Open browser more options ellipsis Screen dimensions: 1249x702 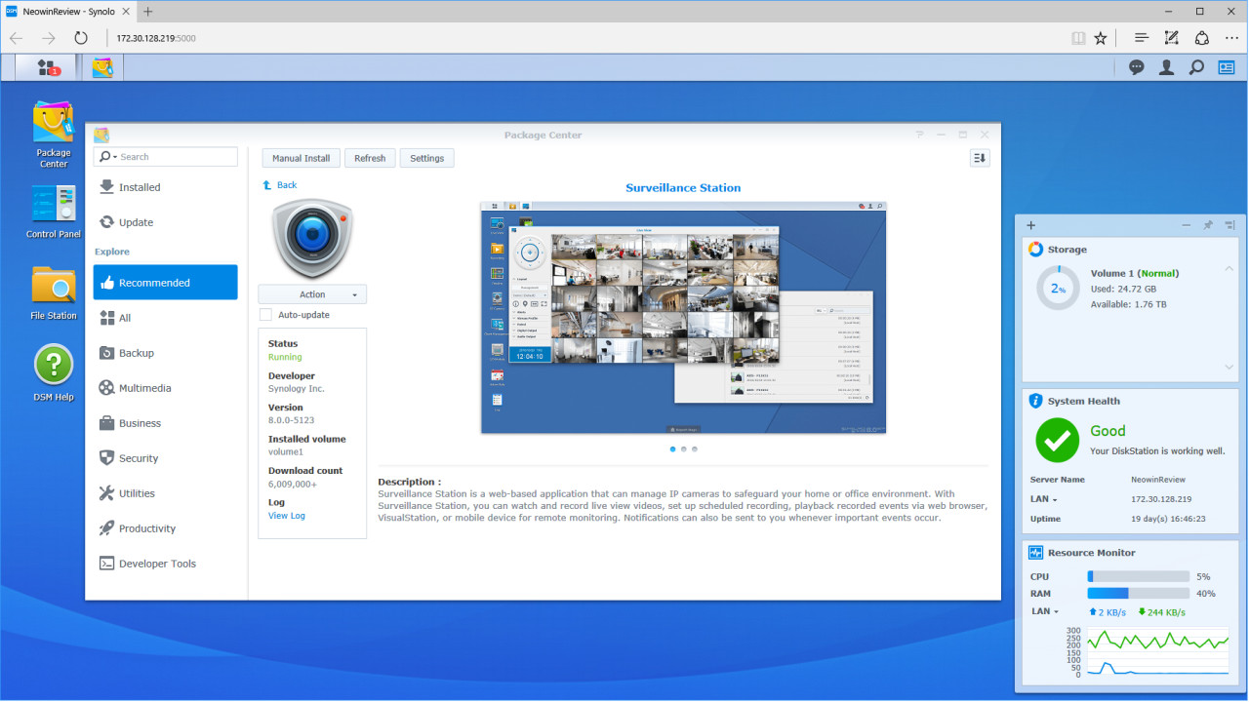pos(1232,38)
